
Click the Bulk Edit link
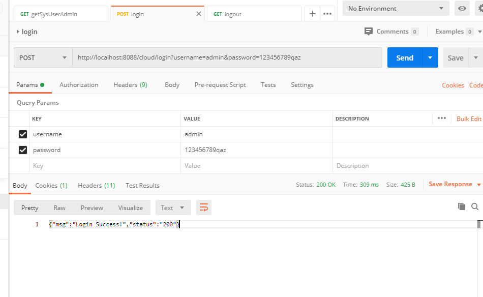[x=469, y=119]
